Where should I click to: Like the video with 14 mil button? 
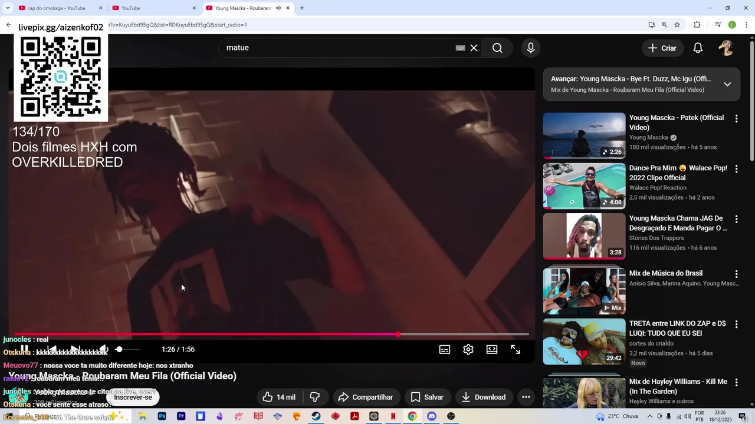279,397
